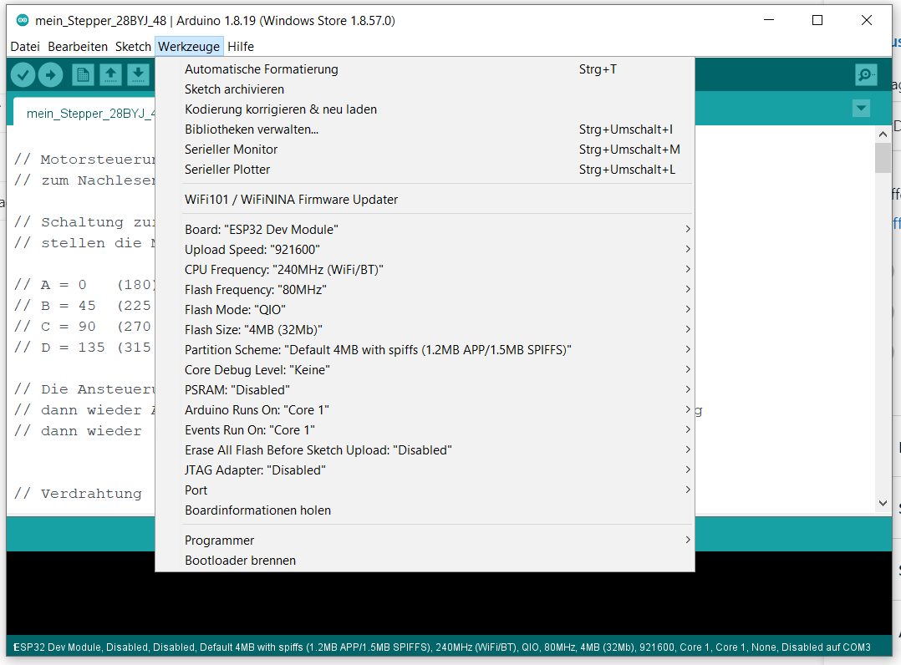
Task: Select Kodierung korrigieren & neu laden
Action: [x=425, y=109]
